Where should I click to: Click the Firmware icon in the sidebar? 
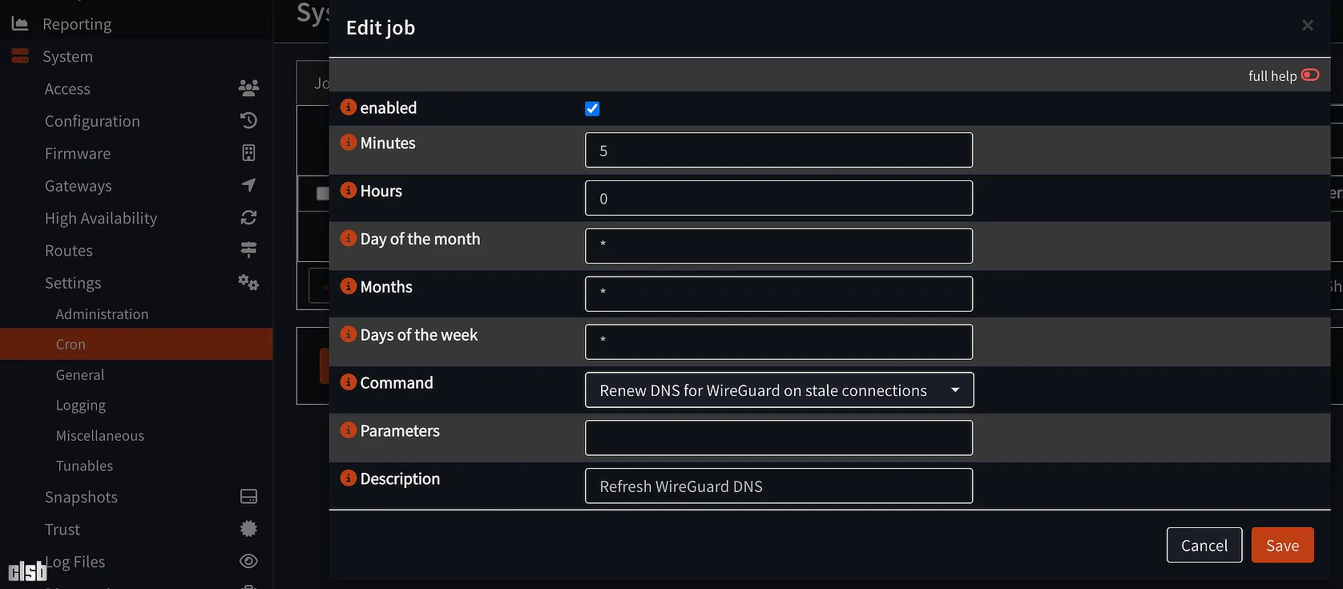pos(248,153)
